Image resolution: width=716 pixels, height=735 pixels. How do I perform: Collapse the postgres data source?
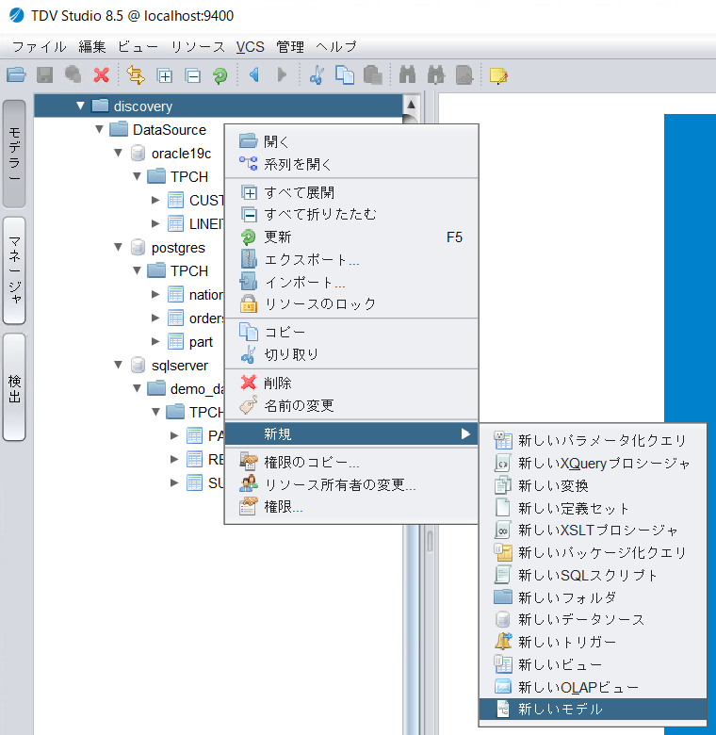click(x=118, y=247)
